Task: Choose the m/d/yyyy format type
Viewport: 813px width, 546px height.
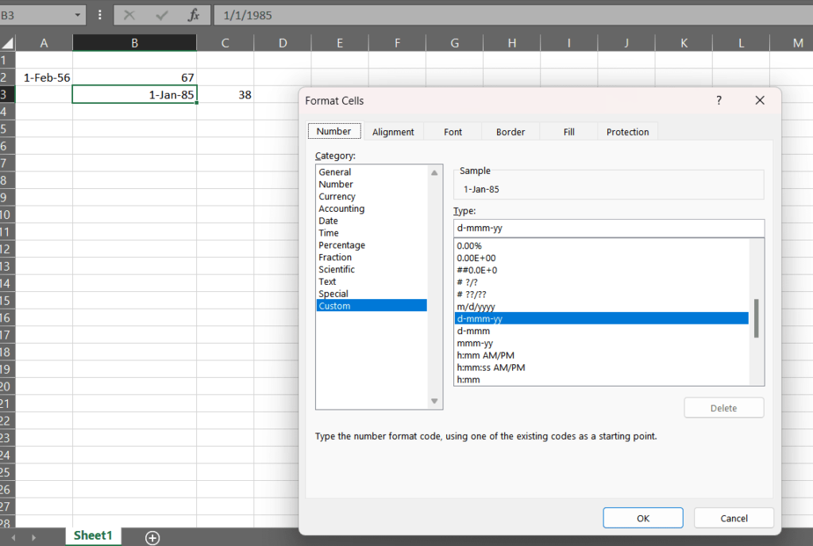Action: coord(602,306)
